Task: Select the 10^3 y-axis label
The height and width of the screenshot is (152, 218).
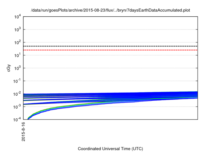Action: coord(18,30)
